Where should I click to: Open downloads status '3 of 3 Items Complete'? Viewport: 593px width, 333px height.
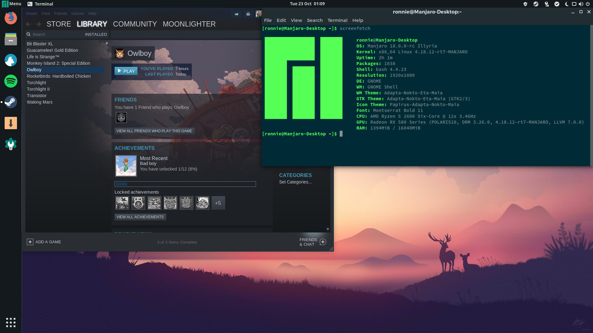point(177,242)
